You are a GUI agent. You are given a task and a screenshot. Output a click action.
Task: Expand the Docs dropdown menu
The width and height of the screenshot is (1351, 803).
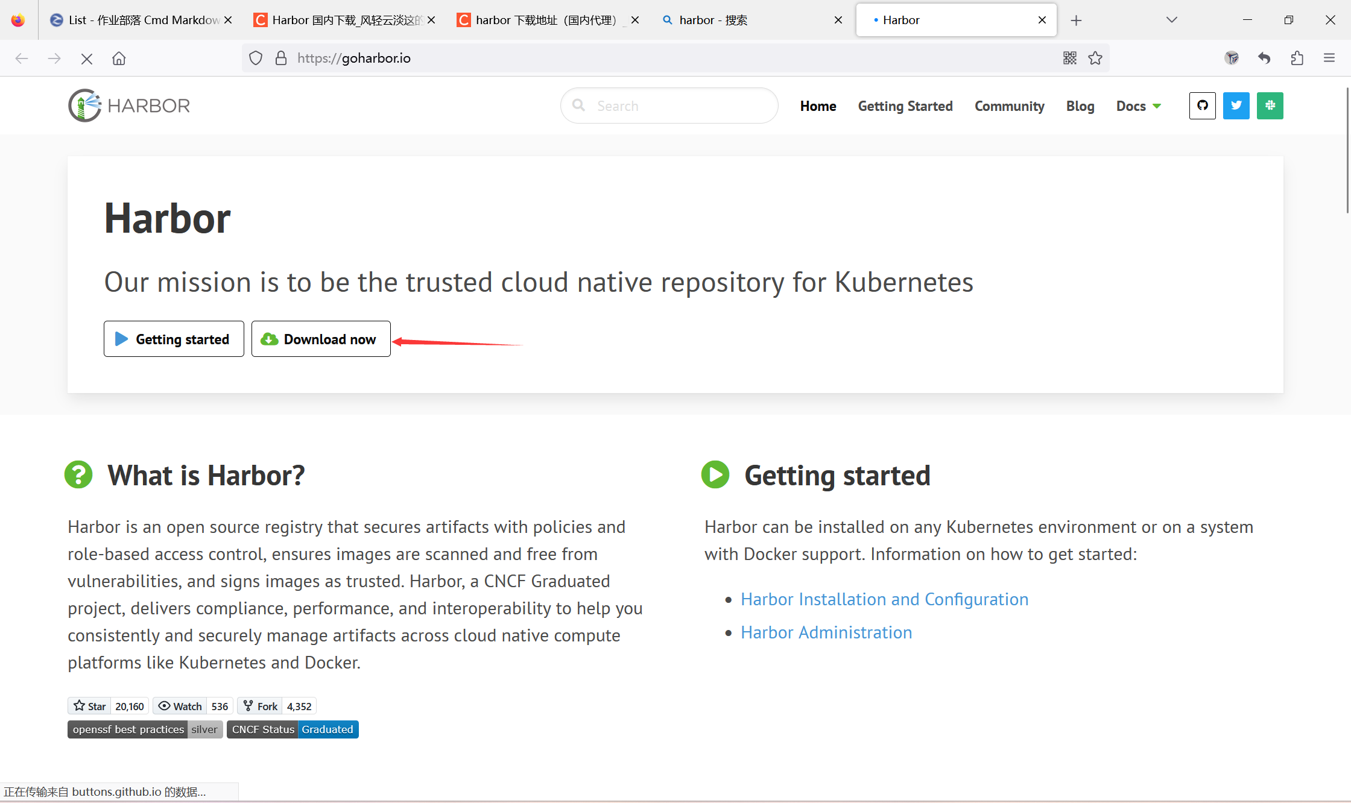coord(1139,106)
